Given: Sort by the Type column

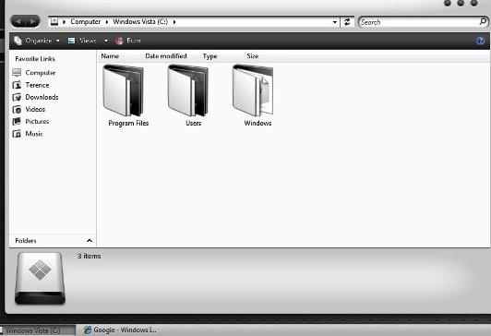Looking at the screenshot, I should (x=210, y=56).
